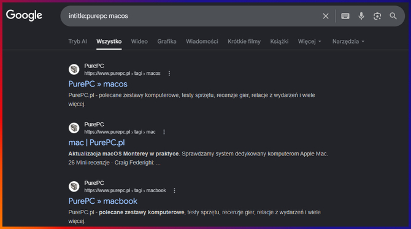Click the purepc.pl › tagi › macos URL
Image resolution: width=411 pixels, height=229 pixels.
122,74
